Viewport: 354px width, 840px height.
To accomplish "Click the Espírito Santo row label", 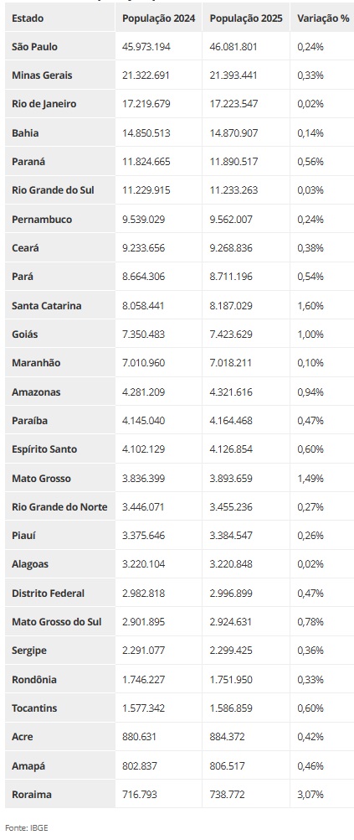I will 44,449.
